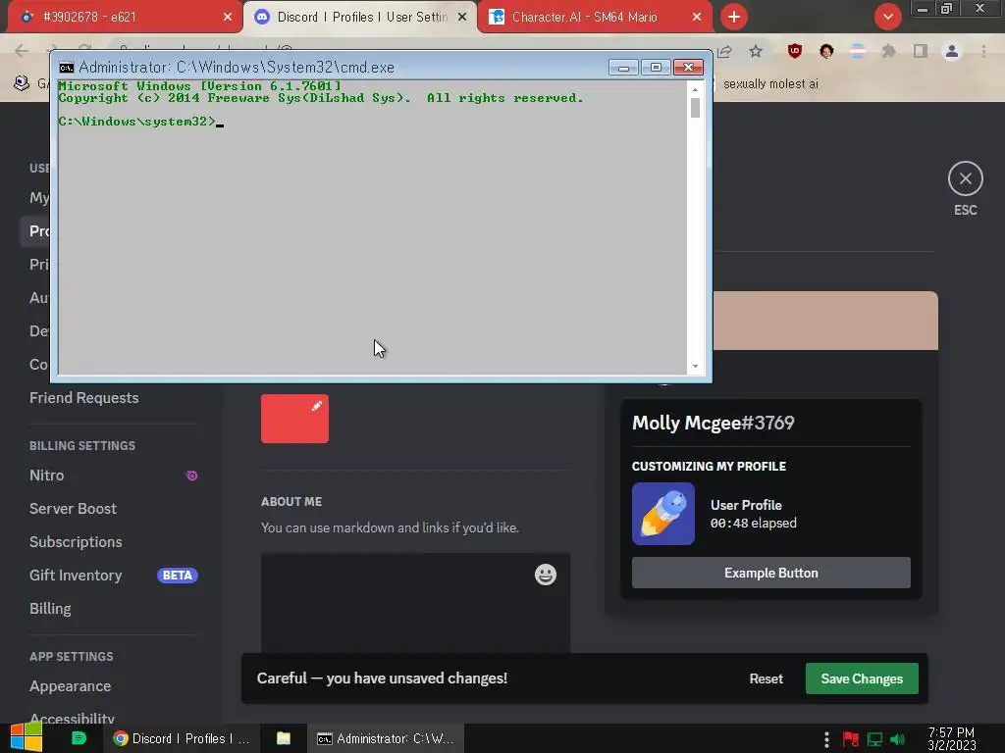Open the cmd window system menu icon

pos(66,68)
